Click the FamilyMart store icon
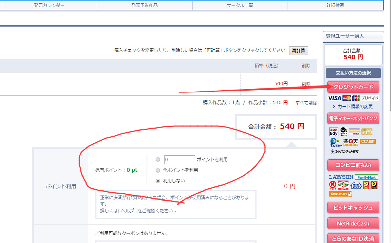This screenshot has width=391, height=243. tap(367, 177)
